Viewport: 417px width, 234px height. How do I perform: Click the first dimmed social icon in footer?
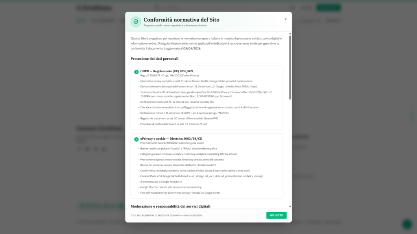point(79,149)
